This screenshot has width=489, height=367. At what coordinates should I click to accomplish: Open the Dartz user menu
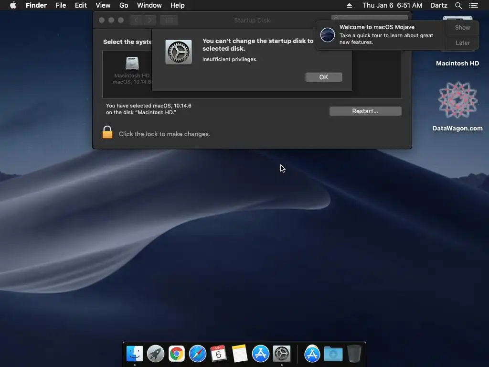coord(439,5)
